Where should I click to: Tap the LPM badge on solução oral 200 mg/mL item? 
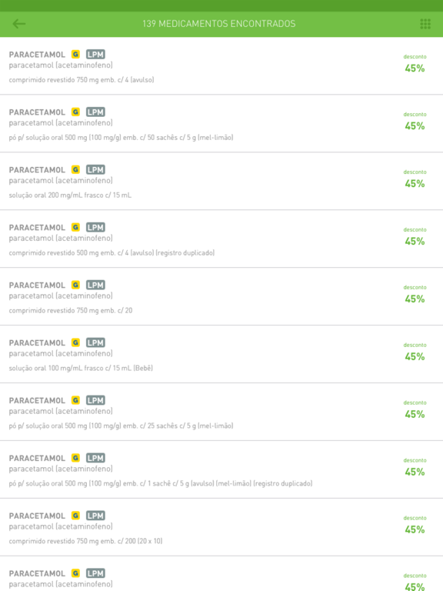click(95, 169)
